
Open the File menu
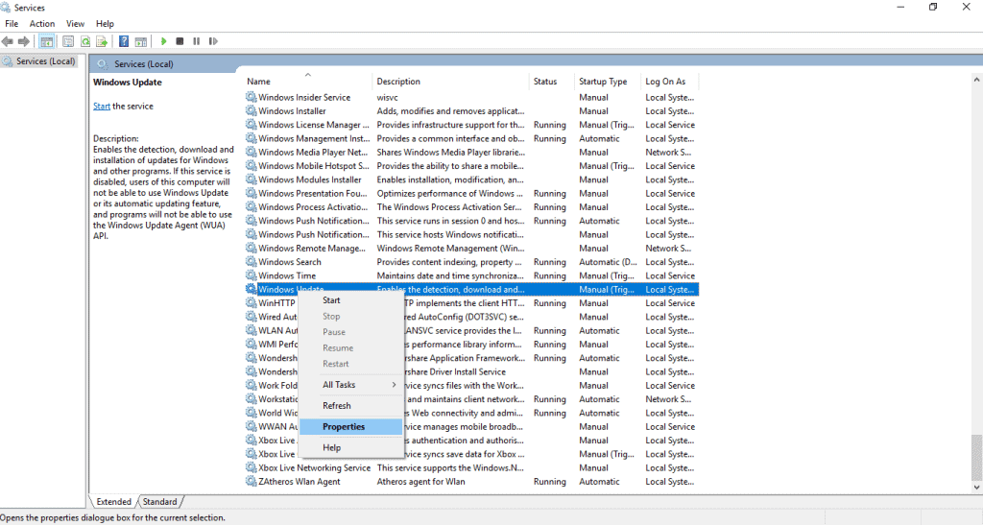[x=12, y=24]
